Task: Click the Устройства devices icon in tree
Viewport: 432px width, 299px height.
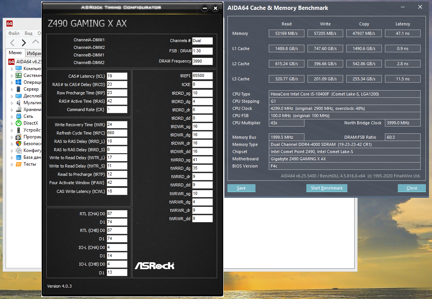Action: click(x=19, y=130)
